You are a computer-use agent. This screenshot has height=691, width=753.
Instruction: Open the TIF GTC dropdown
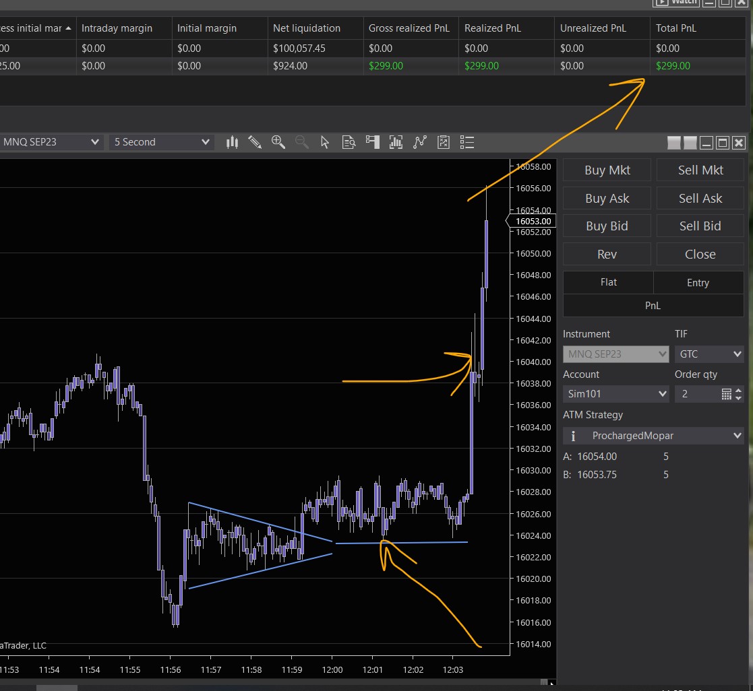click(x=709, y=354)
